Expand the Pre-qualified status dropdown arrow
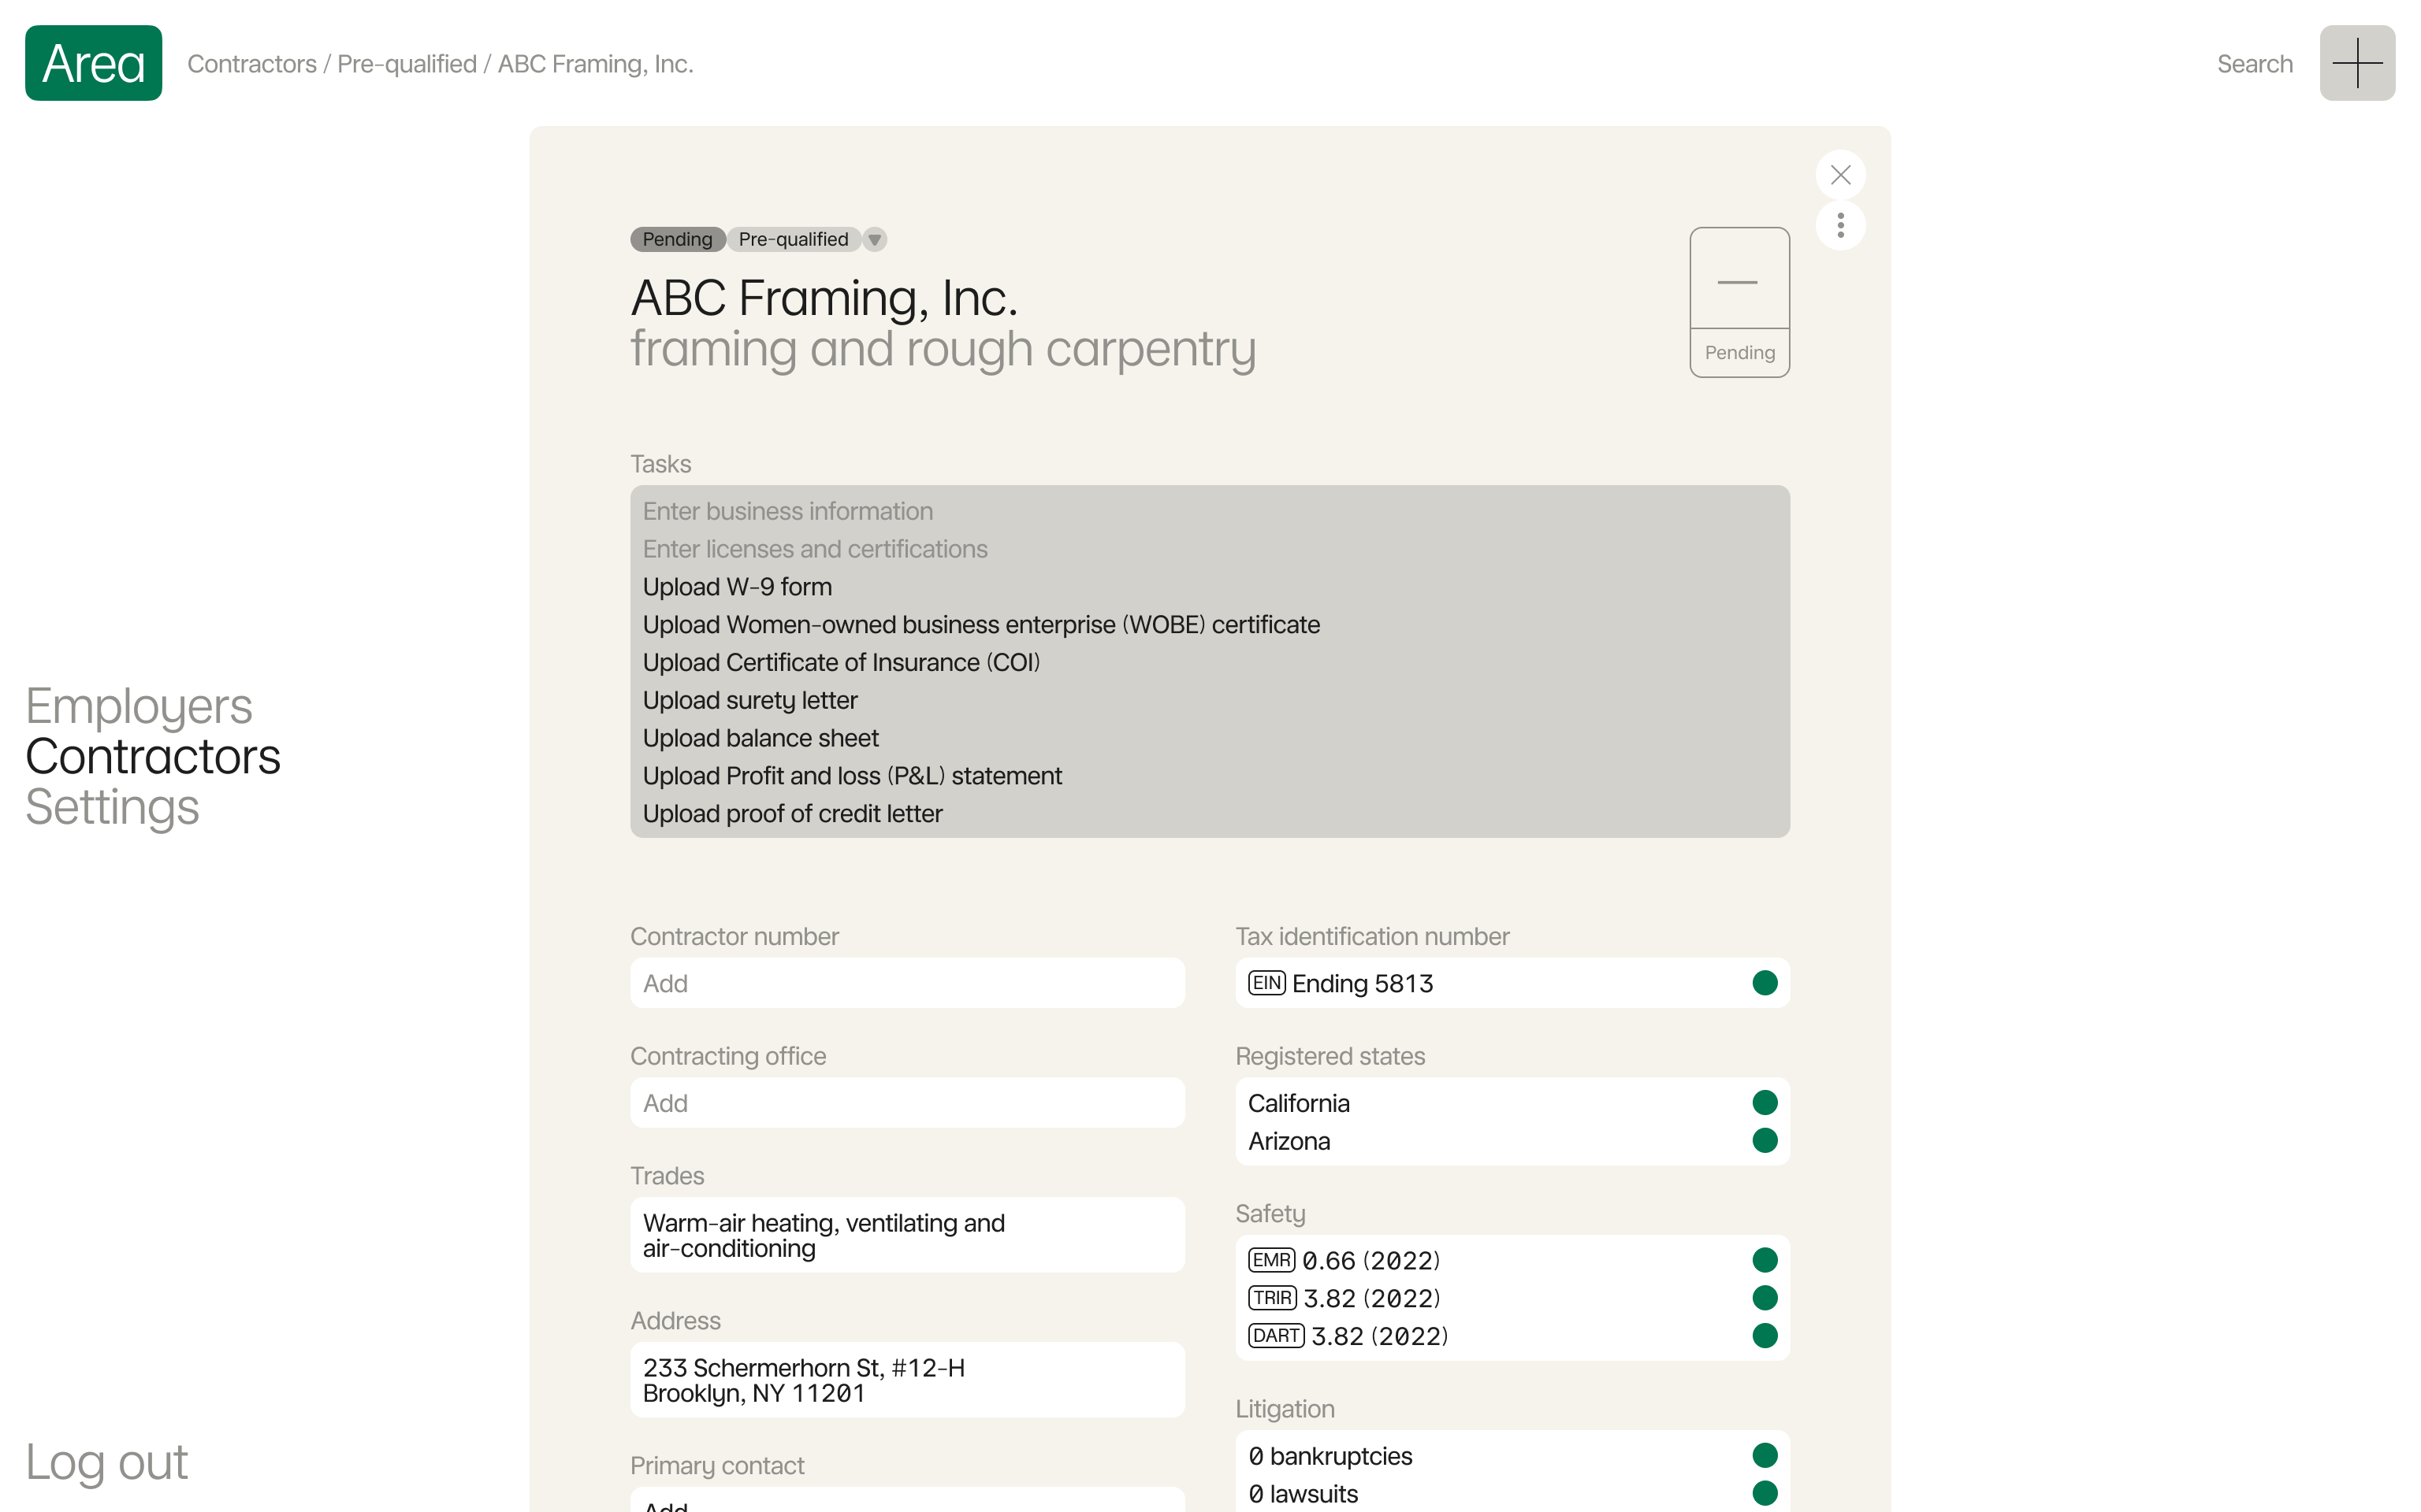 pos(874,240)
